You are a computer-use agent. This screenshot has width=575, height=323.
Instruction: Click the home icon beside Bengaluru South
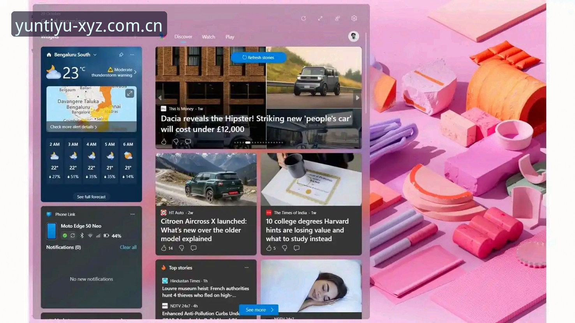coord(49,55)
